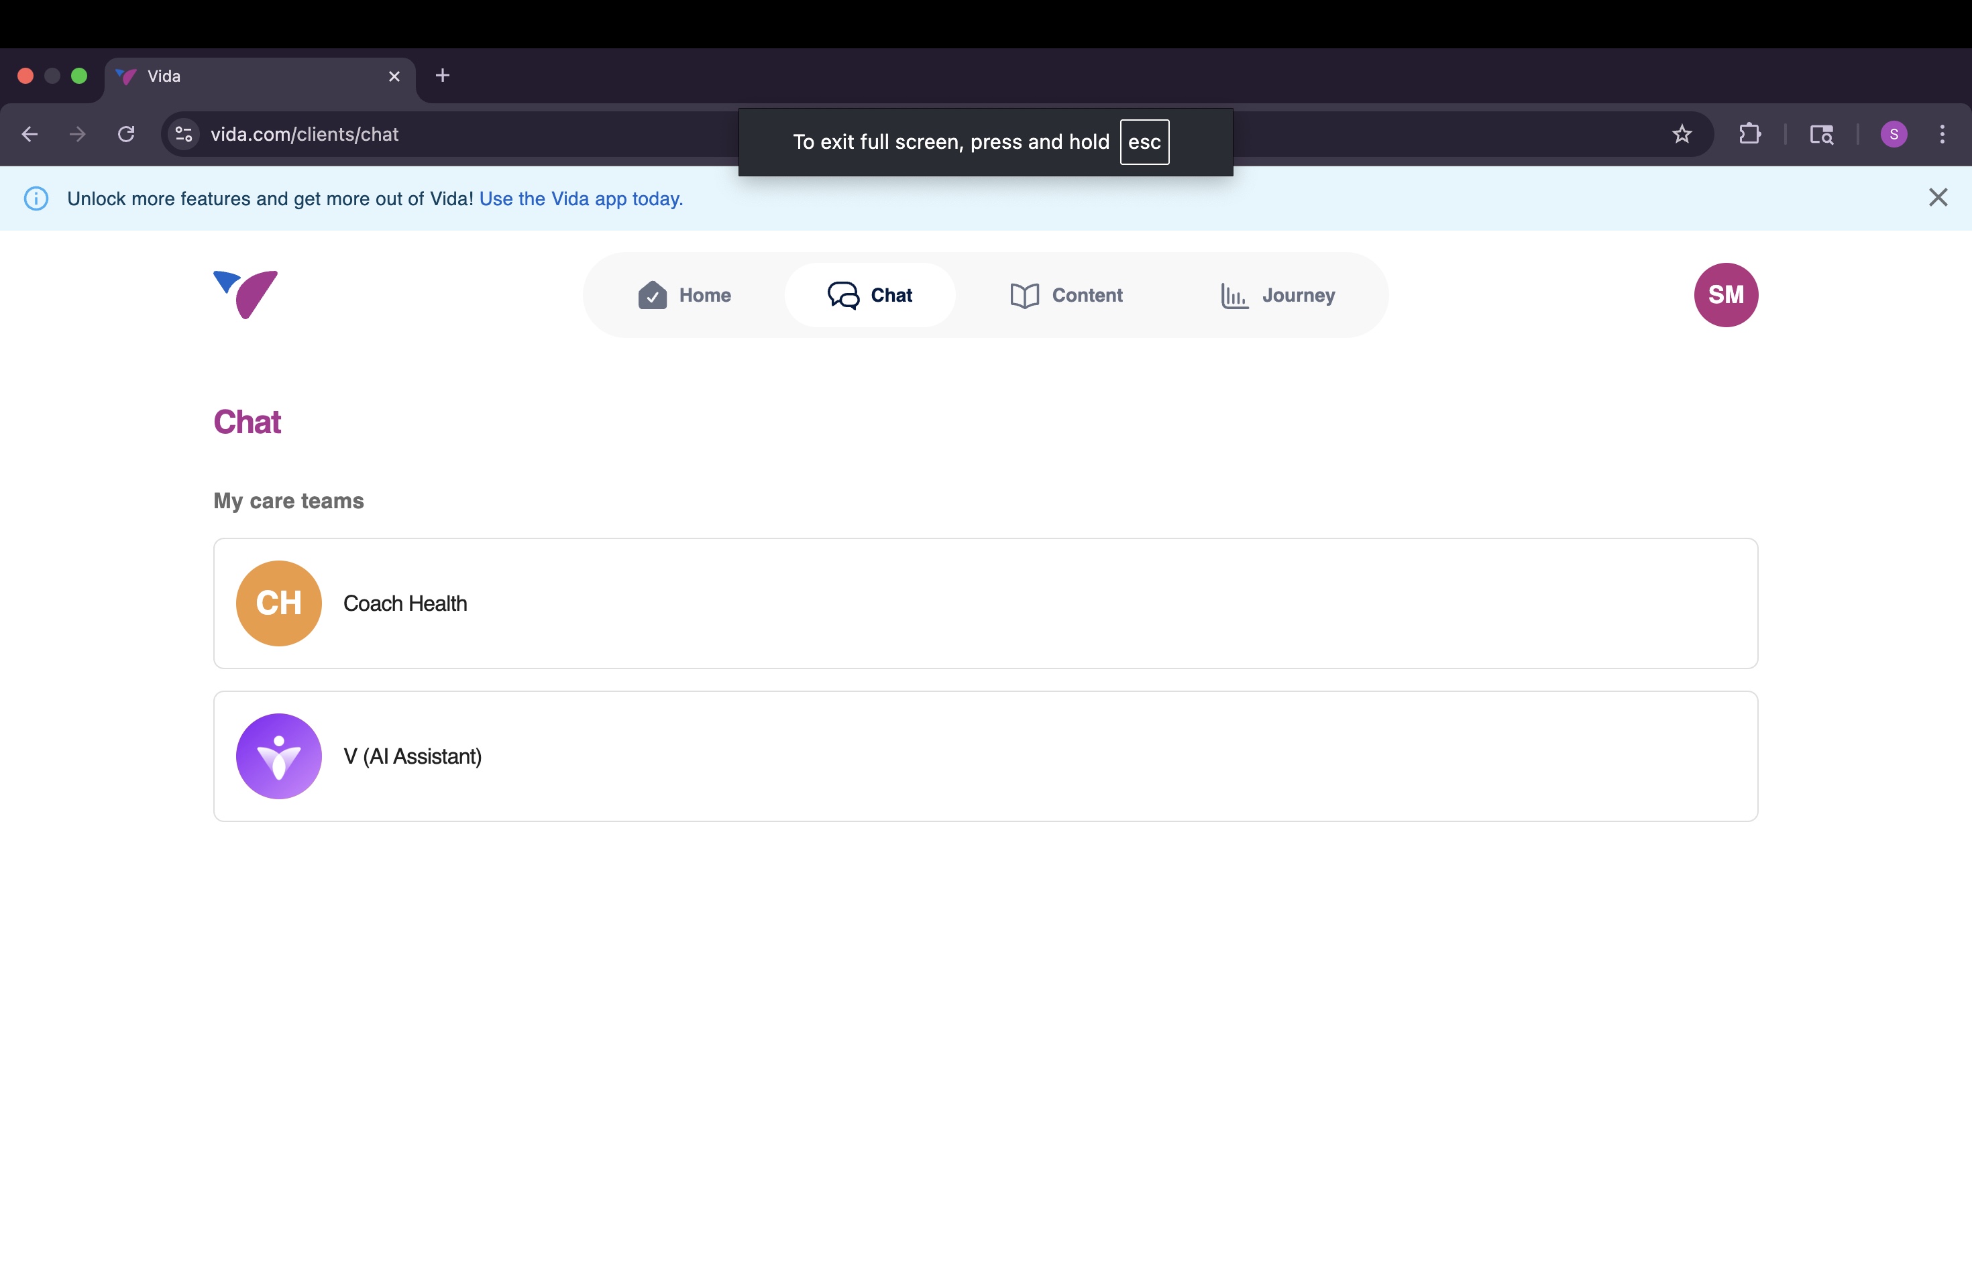
Task: Open Chrome three-dot menu
Action: [x=1941, y=134]
